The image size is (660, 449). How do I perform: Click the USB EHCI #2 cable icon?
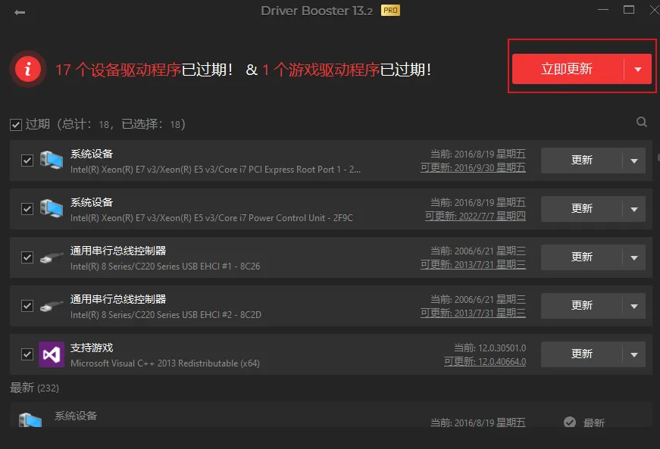point(52,306)
